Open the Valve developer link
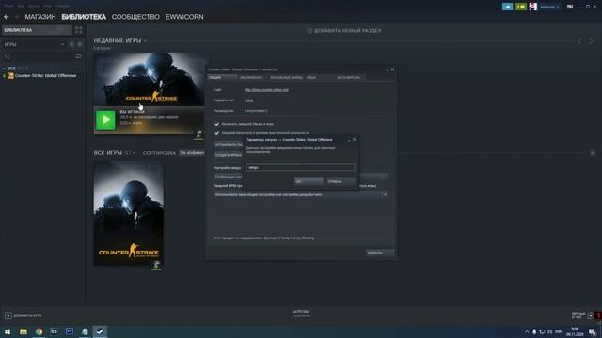 (248, 100)
